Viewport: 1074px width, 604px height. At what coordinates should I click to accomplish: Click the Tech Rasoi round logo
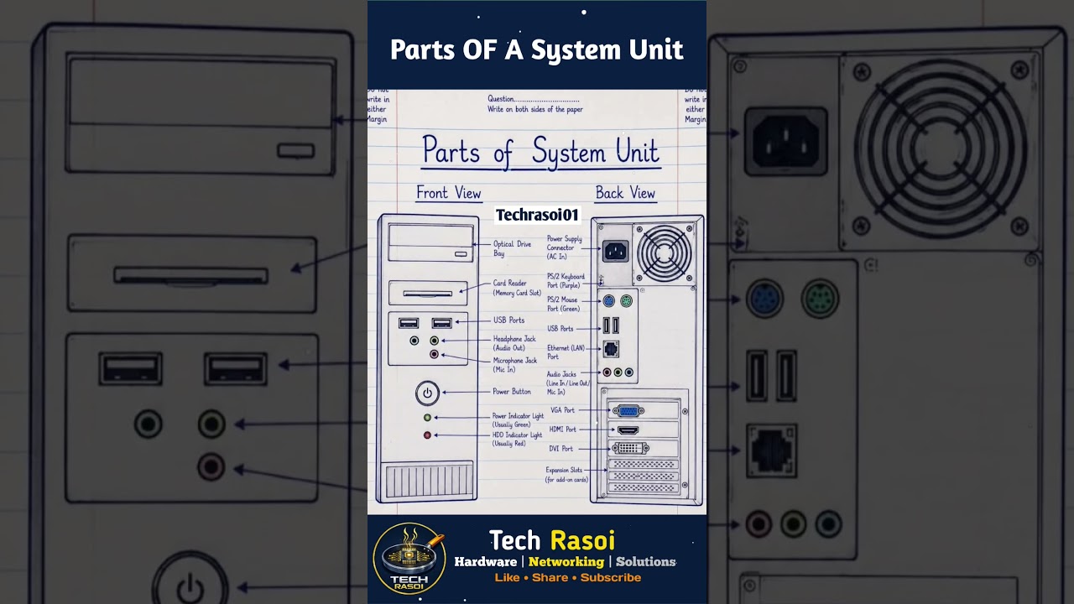(409, 559)
